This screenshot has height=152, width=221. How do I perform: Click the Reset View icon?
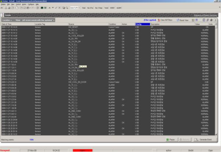178,20
